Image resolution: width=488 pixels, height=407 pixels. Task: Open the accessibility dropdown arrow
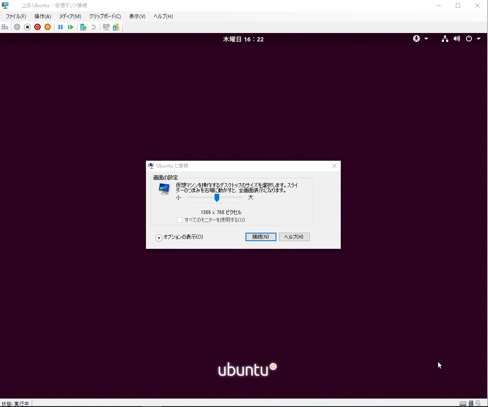(426, 38)
